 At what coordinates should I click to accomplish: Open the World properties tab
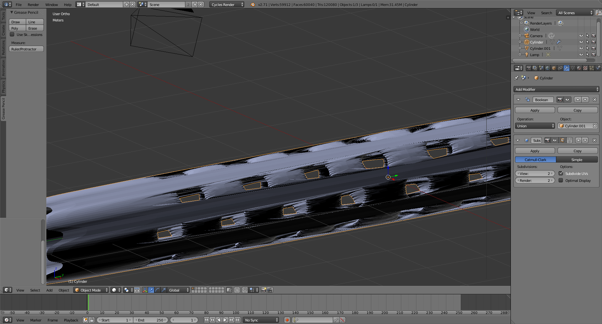tap(547, 68)
